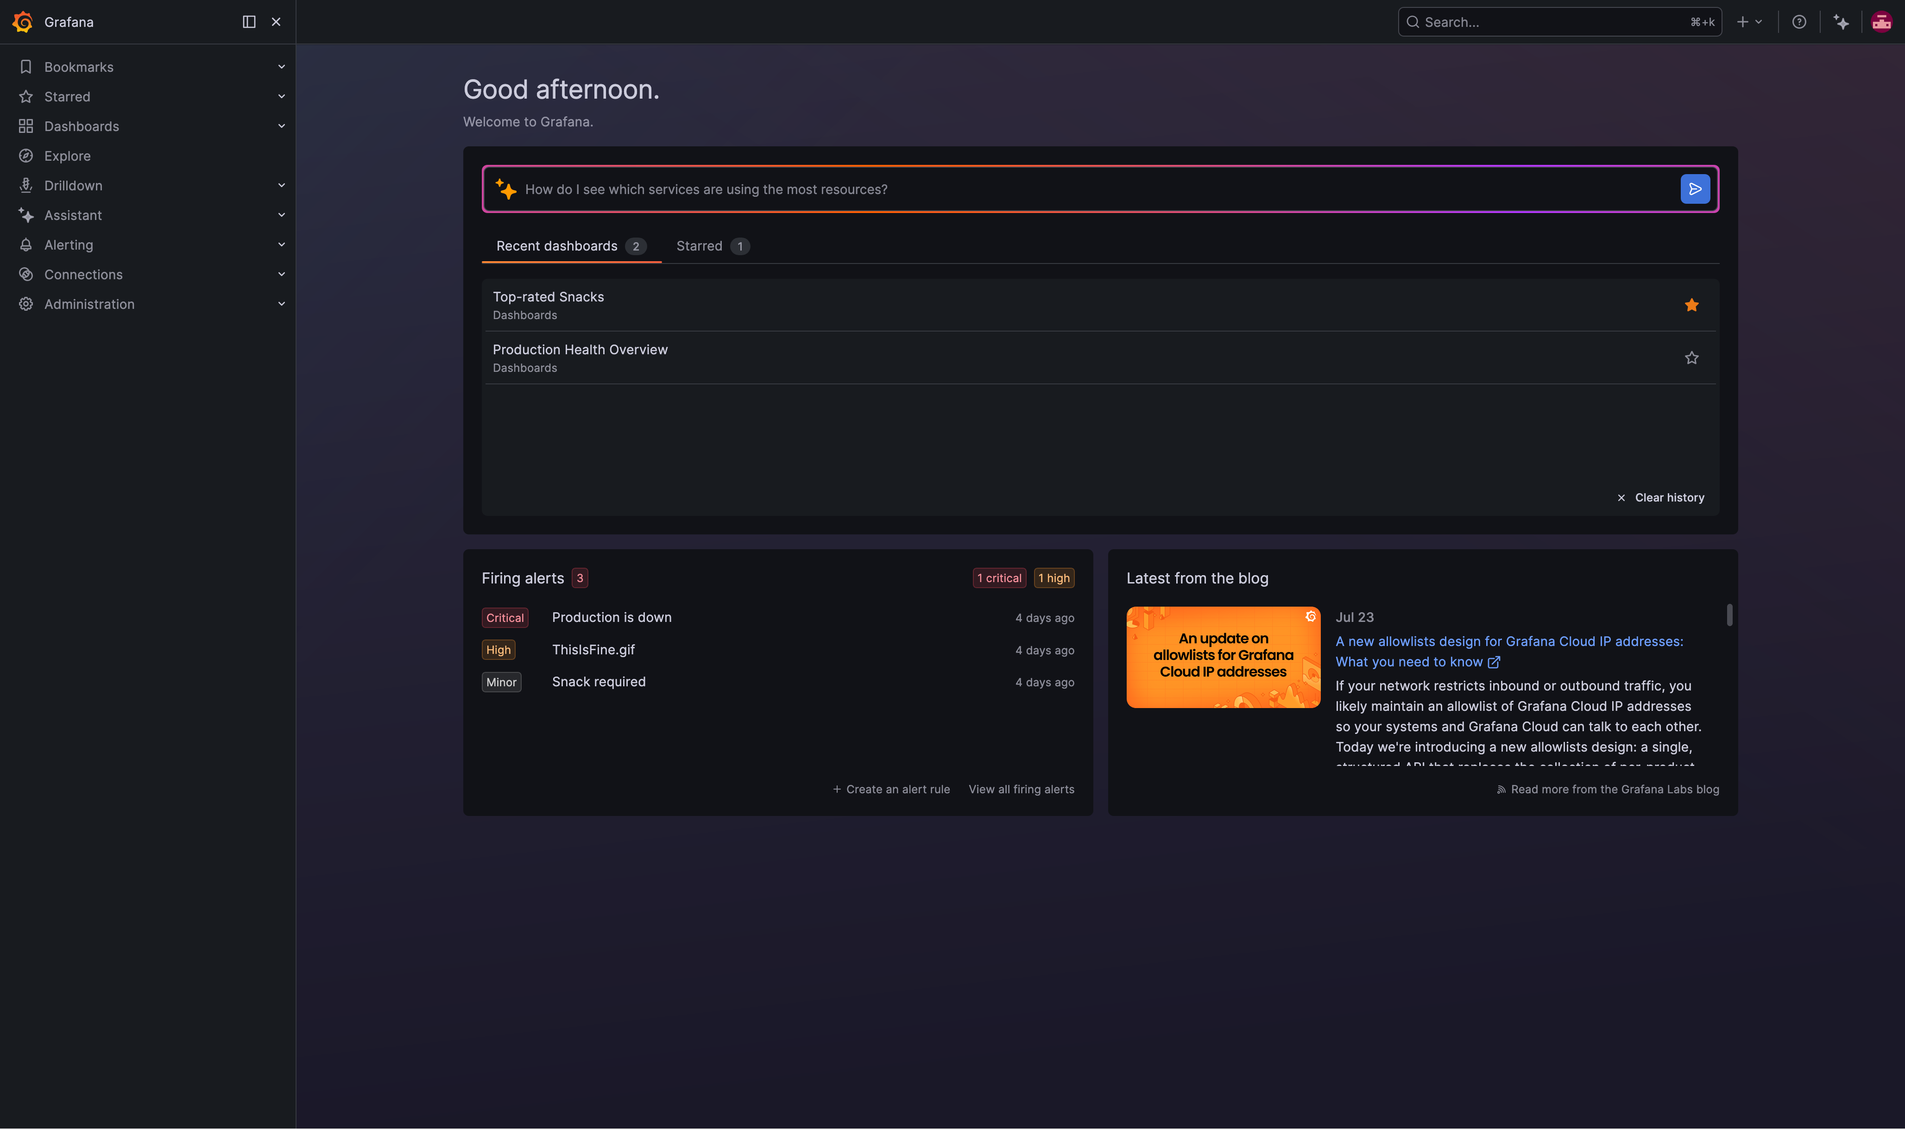Viewport: 1905px width, 1129px height.
Task: Expand the Drilldown section chevron
Action: (x=282, y=186)
